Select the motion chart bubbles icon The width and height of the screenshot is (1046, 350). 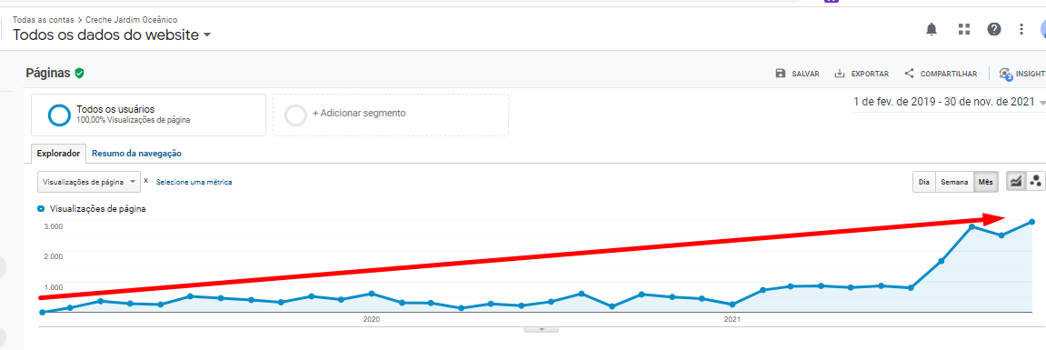[x=1035, y=181]
